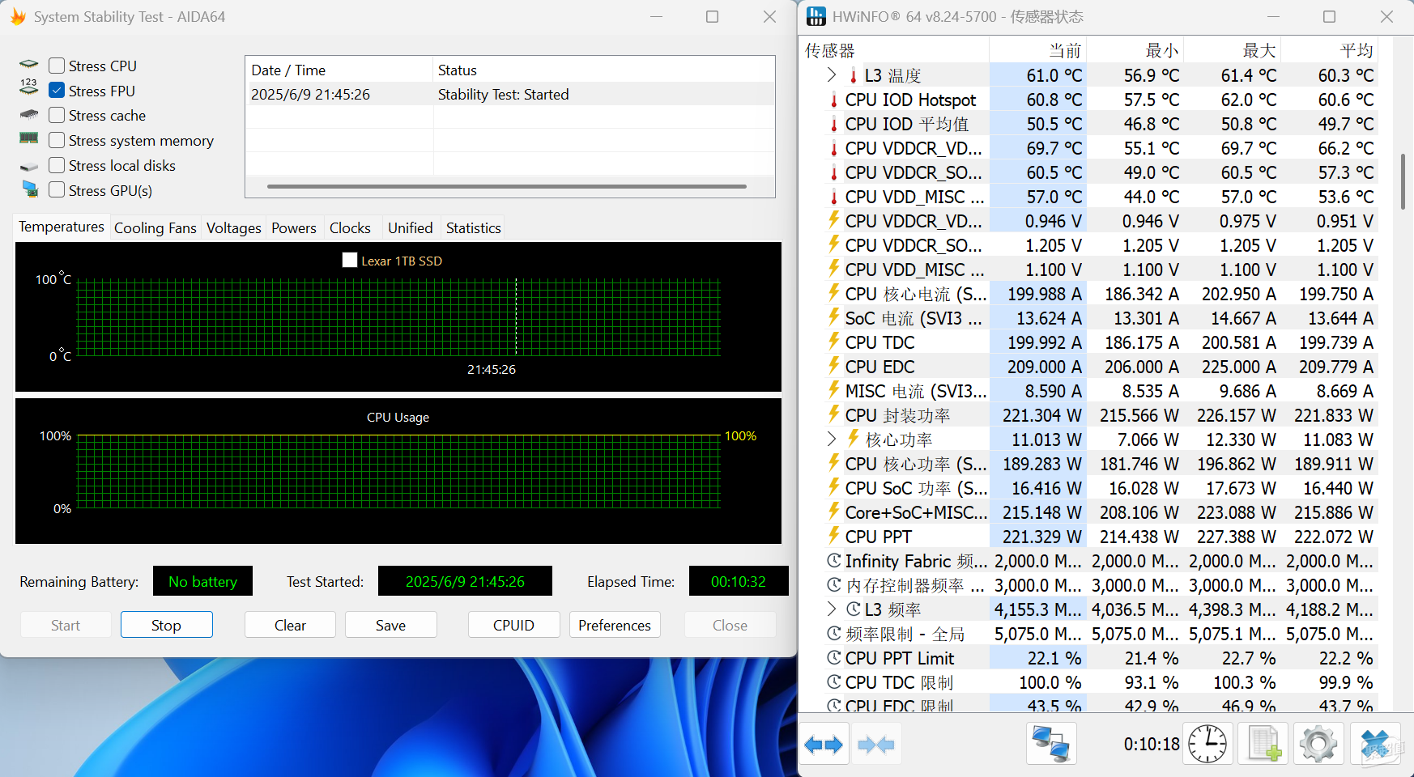This screenshot has height=777, width=1414.
Task: Open AIDA64 Preferences
Action: coord(615,625)
